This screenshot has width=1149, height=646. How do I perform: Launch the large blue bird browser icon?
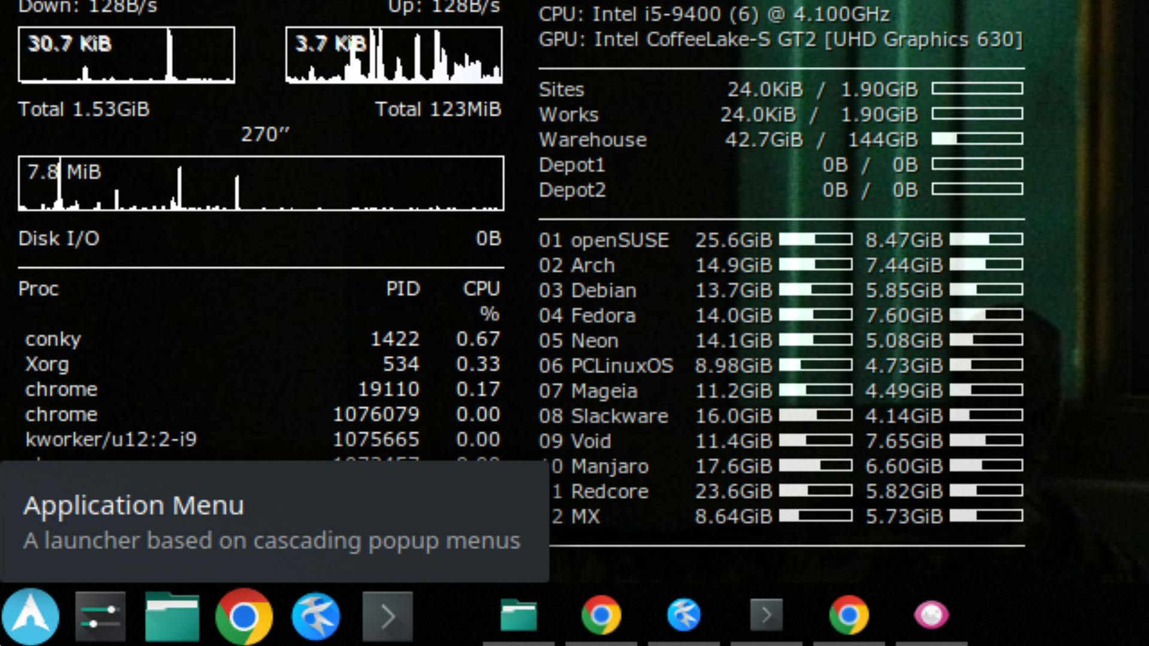click(x=316, y=616)
